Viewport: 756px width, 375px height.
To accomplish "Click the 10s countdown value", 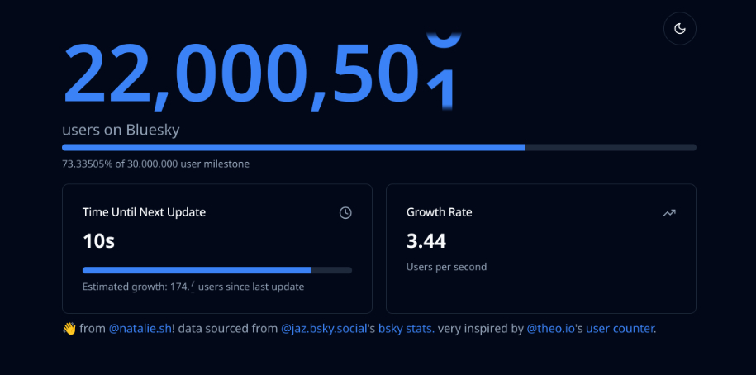I will (97, 241).
